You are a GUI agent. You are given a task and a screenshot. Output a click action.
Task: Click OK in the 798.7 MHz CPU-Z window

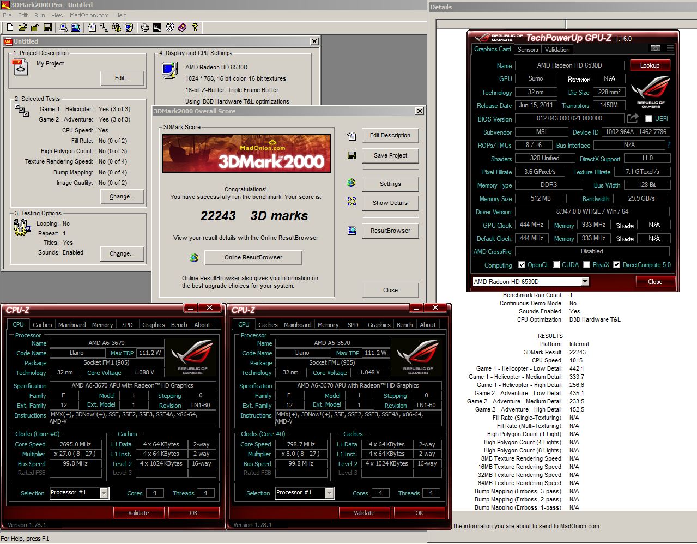(x=419, y=513)
